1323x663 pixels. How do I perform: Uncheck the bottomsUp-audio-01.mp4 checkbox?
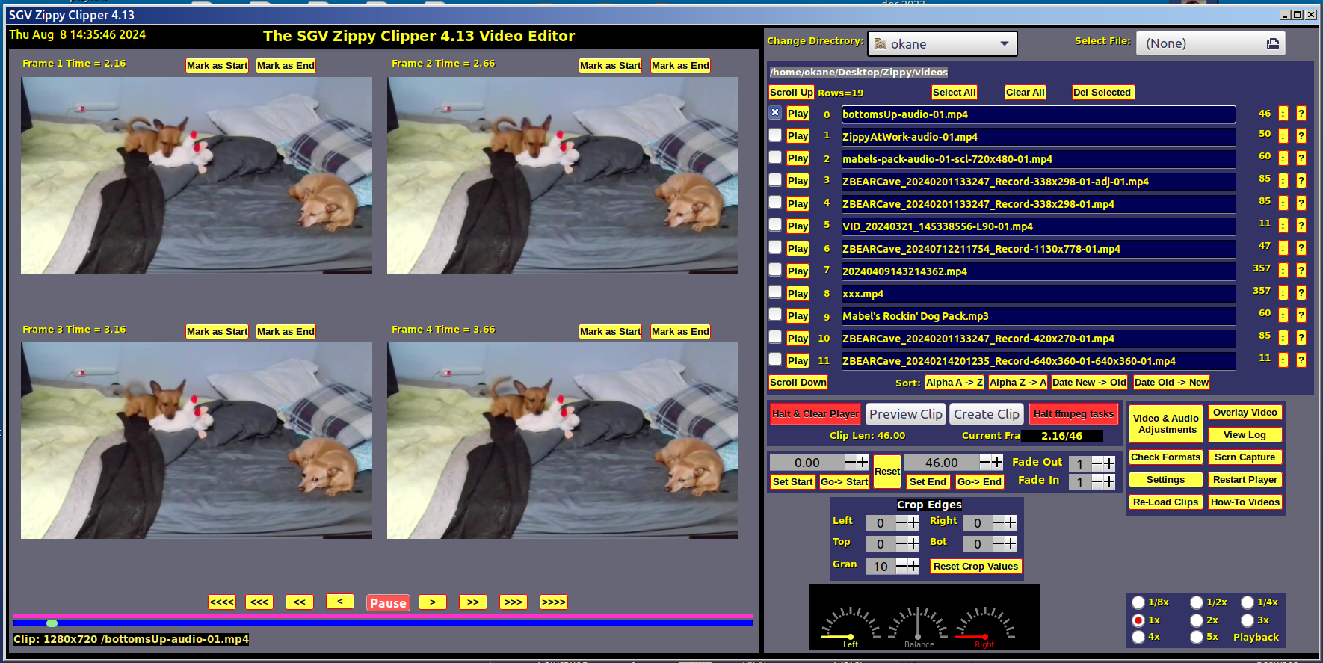pos(775,112)
